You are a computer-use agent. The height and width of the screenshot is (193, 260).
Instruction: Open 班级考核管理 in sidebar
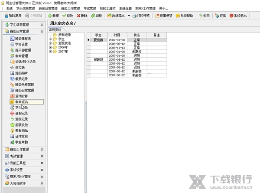click(x=22, y=85)
